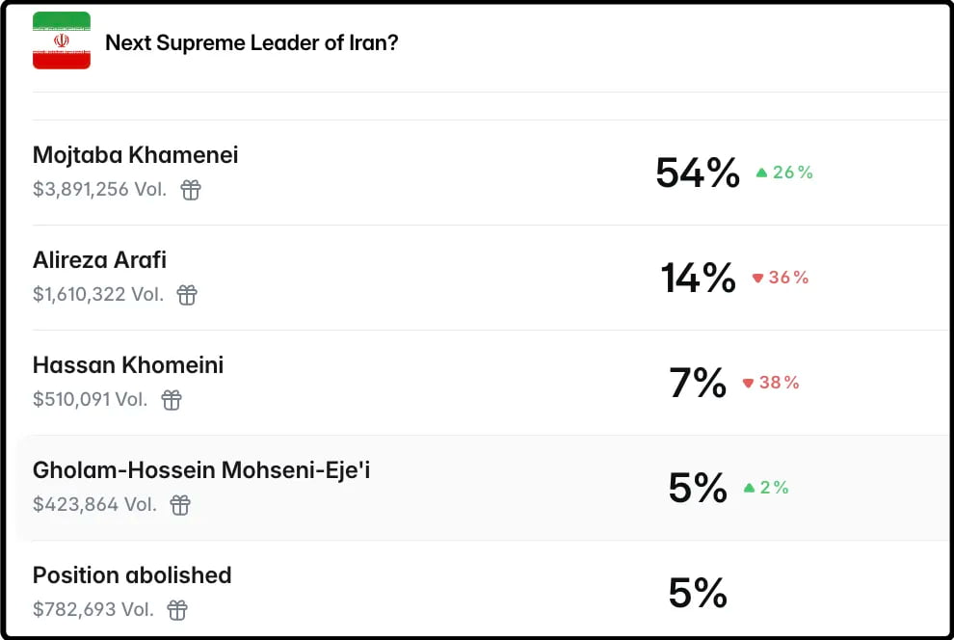Click green up arrow next to 26%

pos(761,173)
